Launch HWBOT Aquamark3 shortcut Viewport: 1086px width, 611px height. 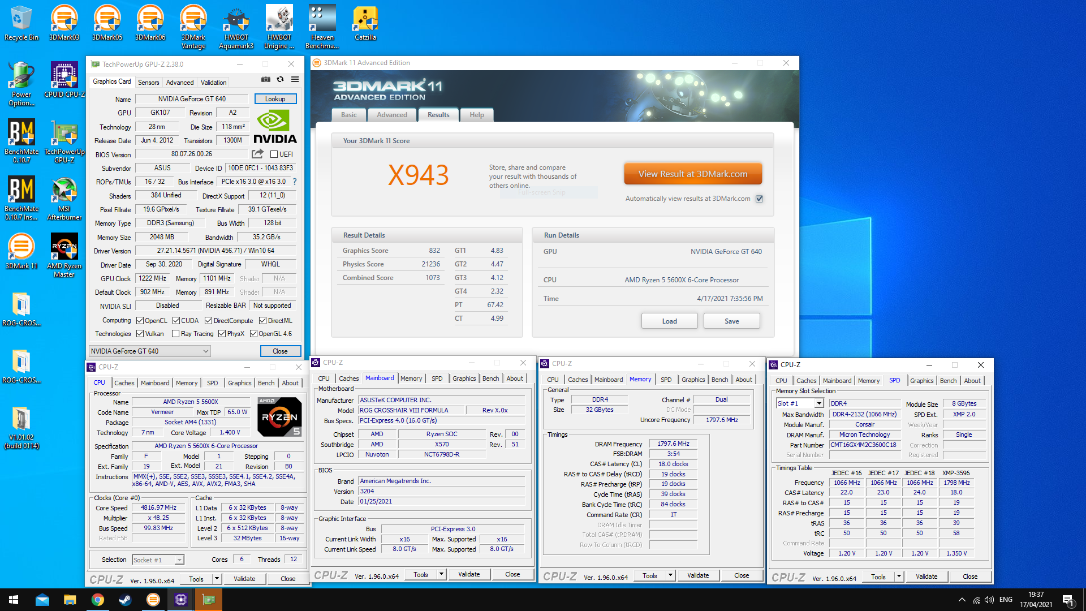[x=236, y=27]
